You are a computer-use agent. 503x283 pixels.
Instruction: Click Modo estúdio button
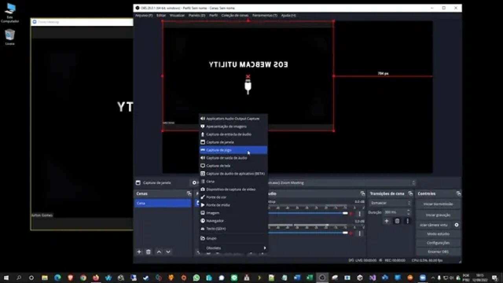(x=438, y=234)
